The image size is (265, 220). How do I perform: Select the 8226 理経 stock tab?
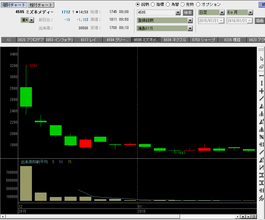(232, 40)
